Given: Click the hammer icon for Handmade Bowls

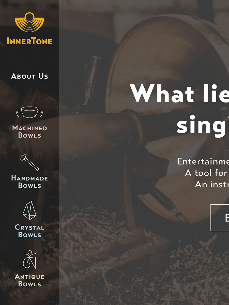Looking at the screenshot, I should [29, 162].
